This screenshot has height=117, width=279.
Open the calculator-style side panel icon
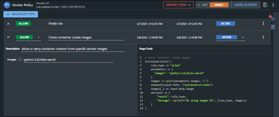point(273,27)
